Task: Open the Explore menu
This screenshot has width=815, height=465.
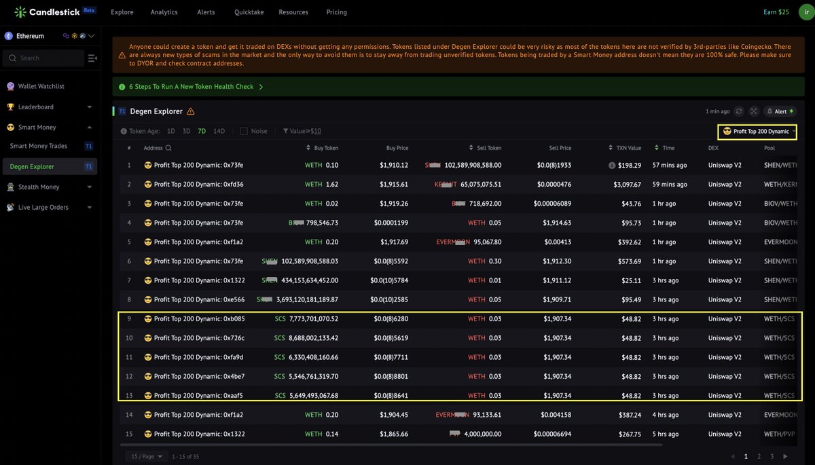Action: point(122,12)
